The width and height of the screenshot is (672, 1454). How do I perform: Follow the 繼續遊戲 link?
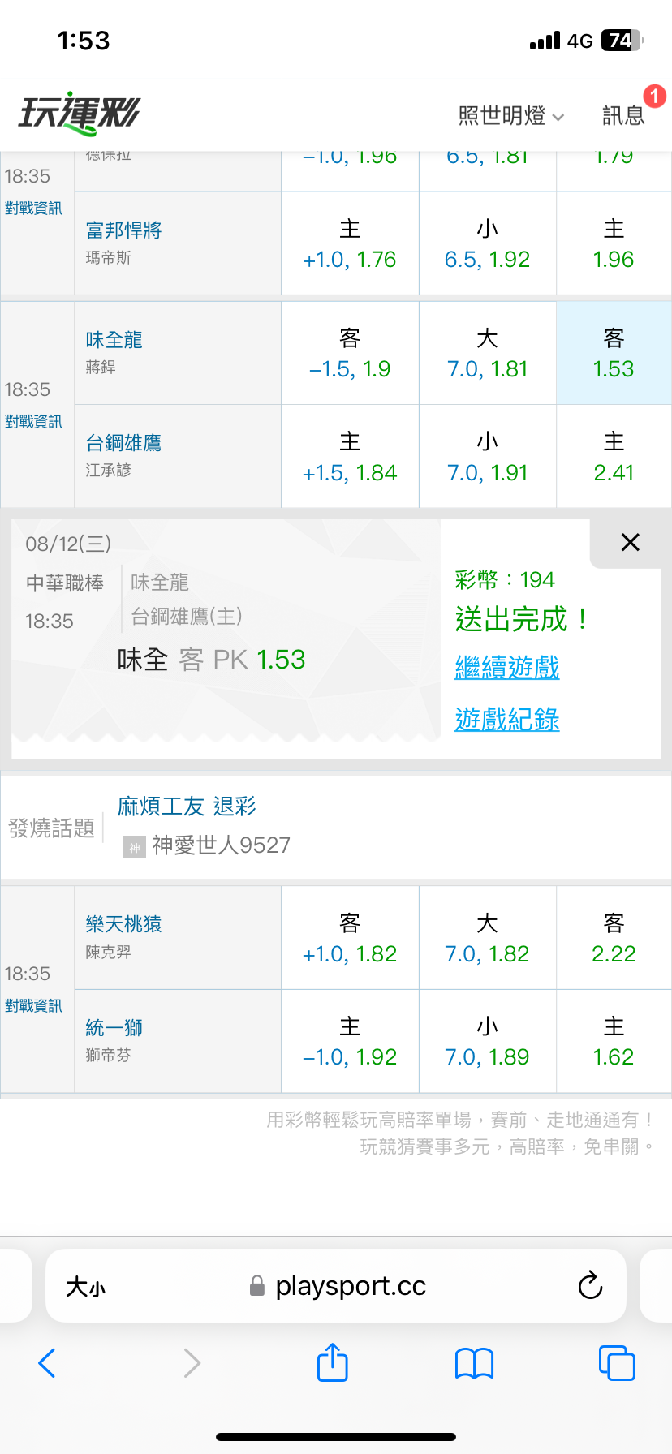coord(507,667)
